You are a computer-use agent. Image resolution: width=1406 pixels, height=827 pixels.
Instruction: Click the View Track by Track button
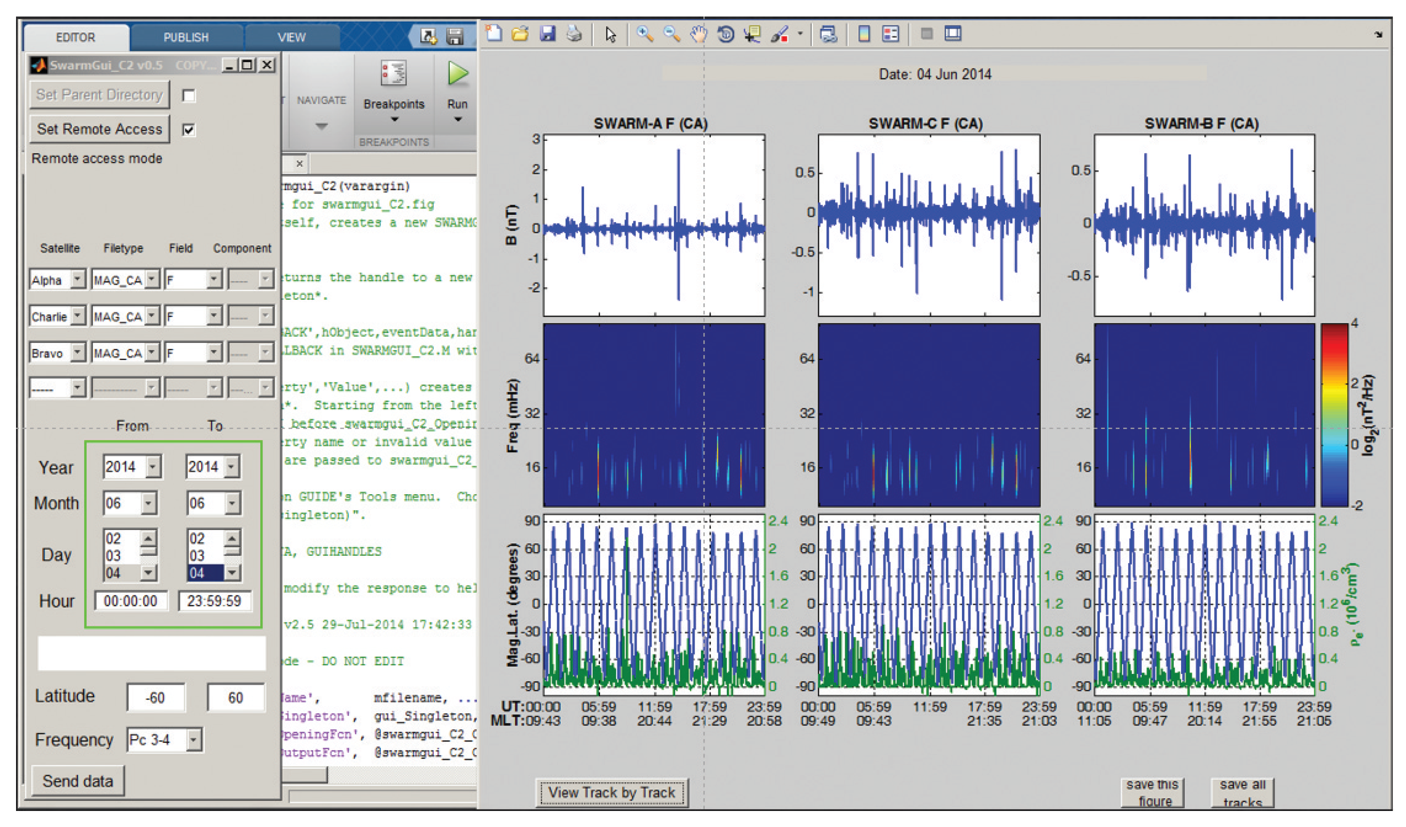[612, 793]
